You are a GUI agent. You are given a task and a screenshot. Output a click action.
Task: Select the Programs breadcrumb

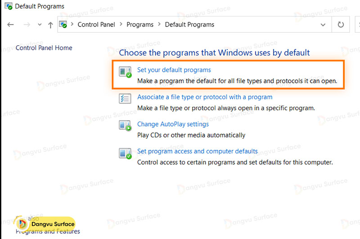pos(140,25)
